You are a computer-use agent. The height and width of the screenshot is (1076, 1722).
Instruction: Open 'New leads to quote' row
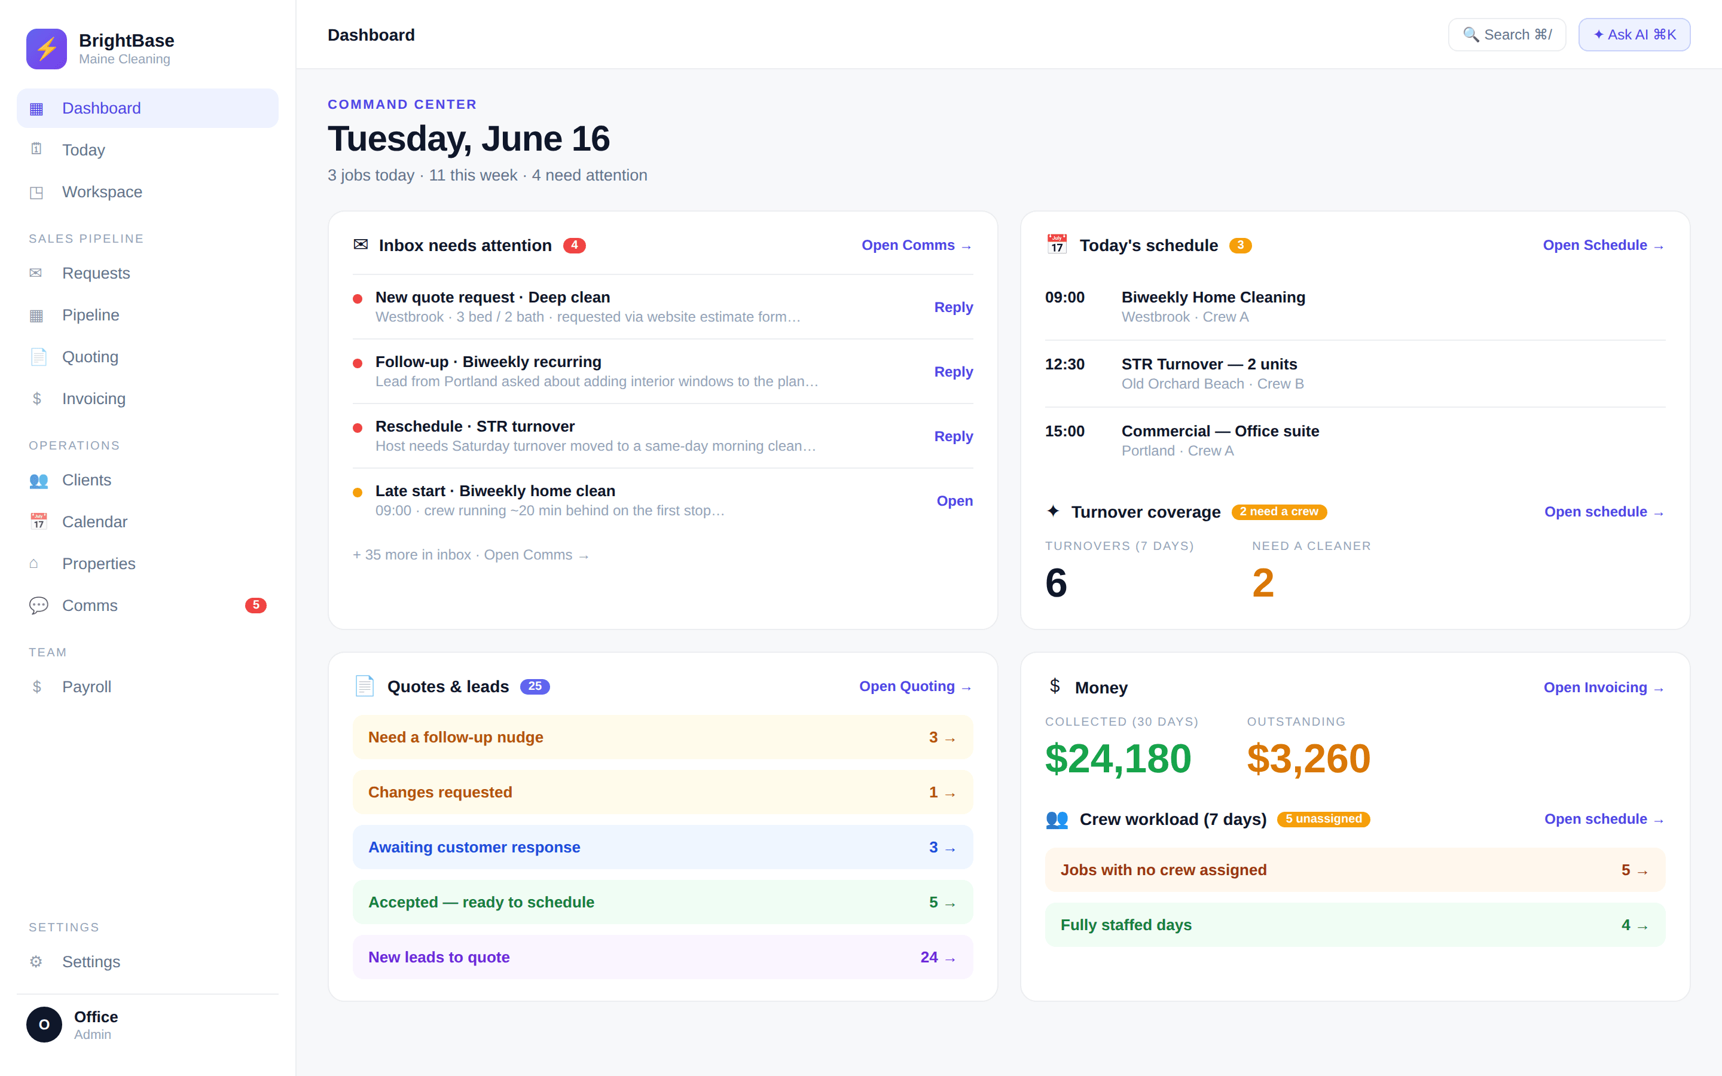pyautogui.click(x=662, y=956)
